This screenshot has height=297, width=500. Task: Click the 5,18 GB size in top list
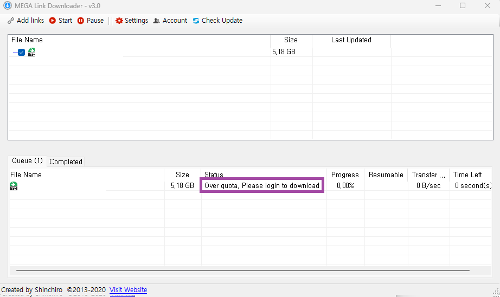tap(284, 51)
